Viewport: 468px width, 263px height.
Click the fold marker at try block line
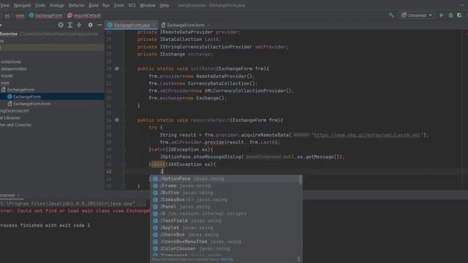coord(124,127)
